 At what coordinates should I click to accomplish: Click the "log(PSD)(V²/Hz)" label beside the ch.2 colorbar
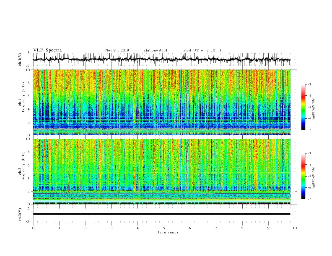coord(314,178)
